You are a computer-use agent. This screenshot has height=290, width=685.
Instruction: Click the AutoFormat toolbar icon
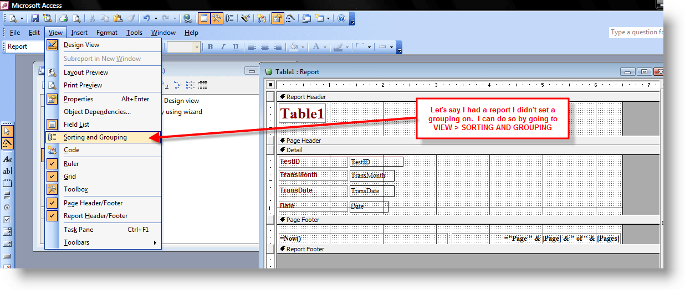[x=246, y=18]
